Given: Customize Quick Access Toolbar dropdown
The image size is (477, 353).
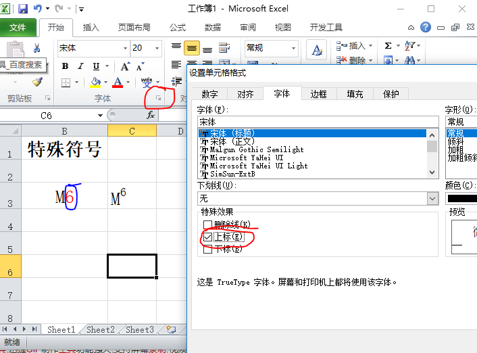Looking at the screenshot, I should pyautogui.click(x=81, y=9).
